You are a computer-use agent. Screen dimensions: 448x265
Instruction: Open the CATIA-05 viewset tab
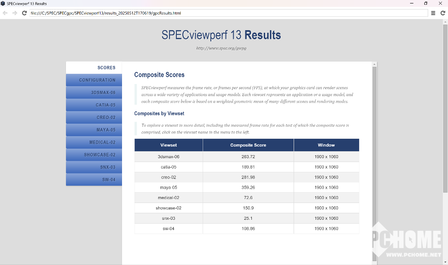(x=94, y=105)
